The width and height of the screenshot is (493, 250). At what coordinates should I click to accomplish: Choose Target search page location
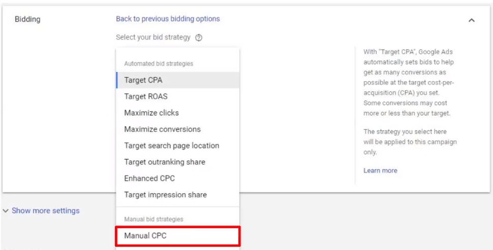pos(178,146)
